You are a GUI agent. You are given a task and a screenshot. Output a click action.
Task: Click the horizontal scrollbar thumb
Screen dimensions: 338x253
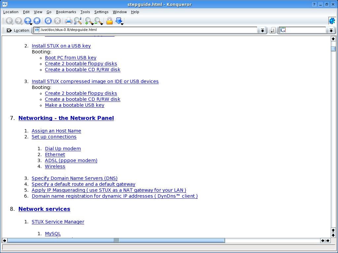point(116,240)
